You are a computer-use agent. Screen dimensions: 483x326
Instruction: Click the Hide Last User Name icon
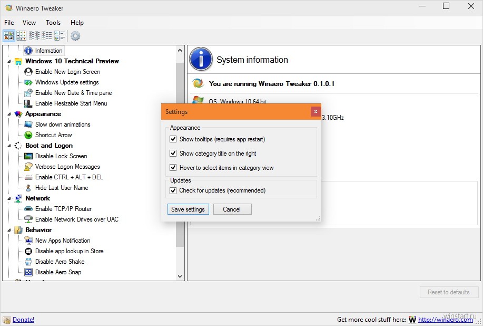[28, 188]
